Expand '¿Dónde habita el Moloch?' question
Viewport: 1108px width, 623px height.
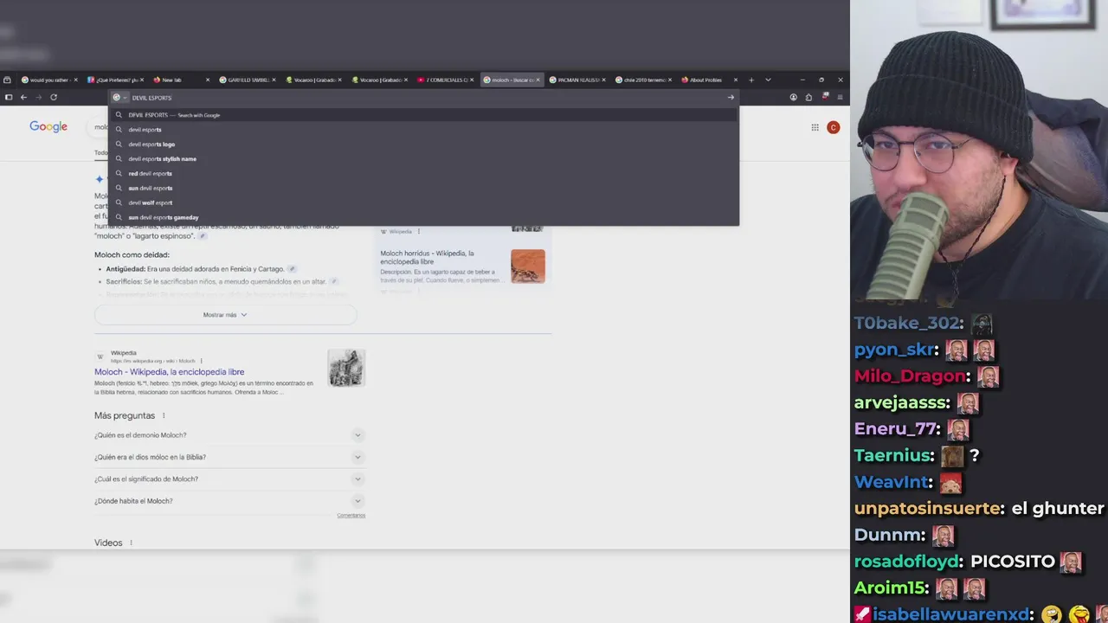(229, 501)
